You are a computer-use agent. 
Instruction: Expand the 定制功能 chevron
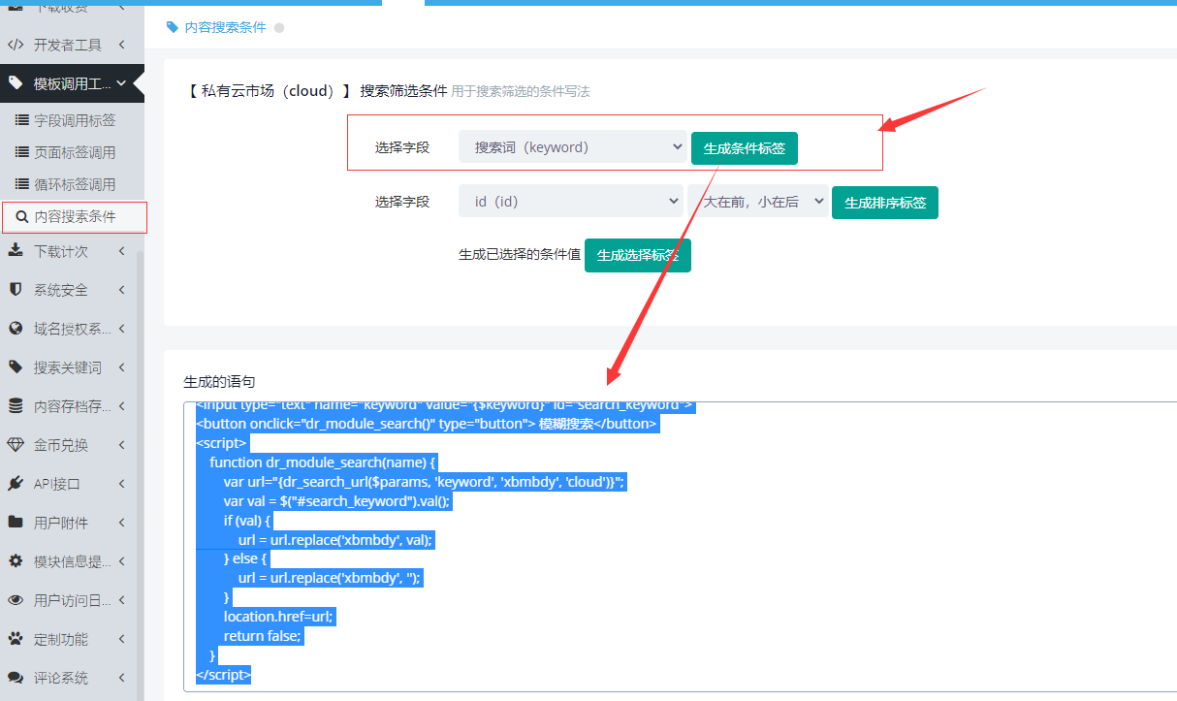coord(121,639)
